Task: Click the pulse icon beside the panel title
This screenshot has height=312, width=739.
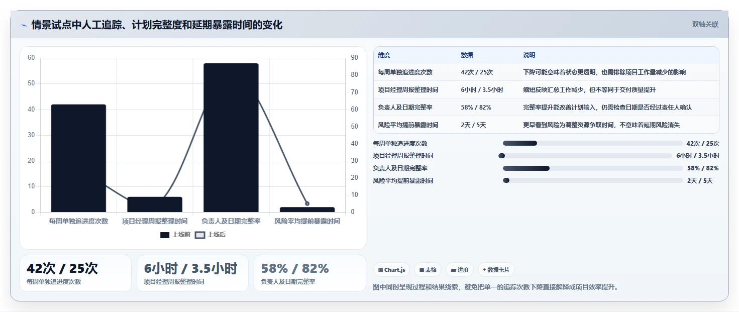Action: click(24, 25)
